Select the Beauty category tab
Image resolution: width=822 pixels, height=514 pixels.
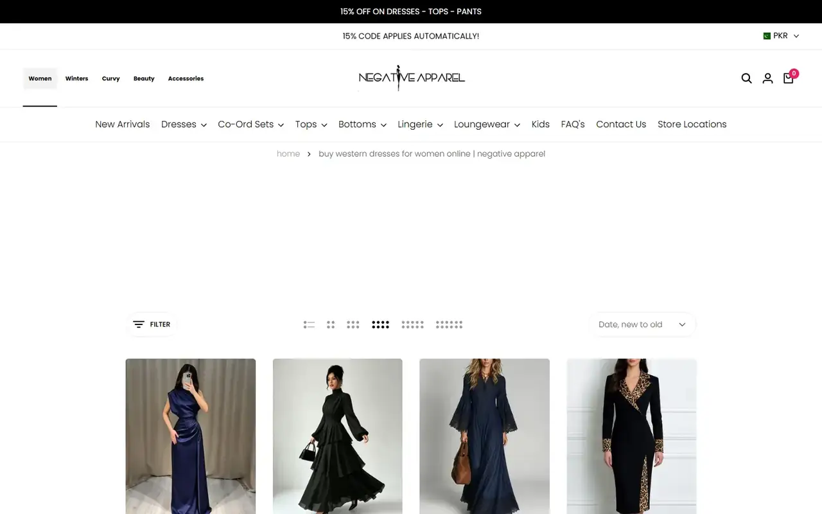pyautogui.click(x=144, y=78)
